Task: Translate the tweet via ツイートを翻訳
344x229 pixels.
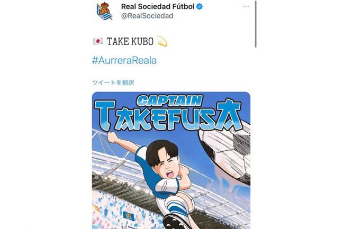Action: [113, 83]
